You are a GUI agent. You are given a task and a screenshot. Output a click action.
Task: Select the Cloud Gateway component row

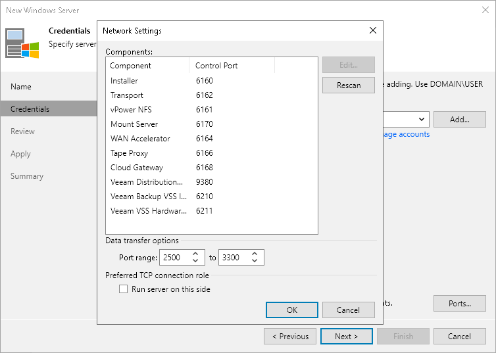pyautogui.click(x=212, y=168)
